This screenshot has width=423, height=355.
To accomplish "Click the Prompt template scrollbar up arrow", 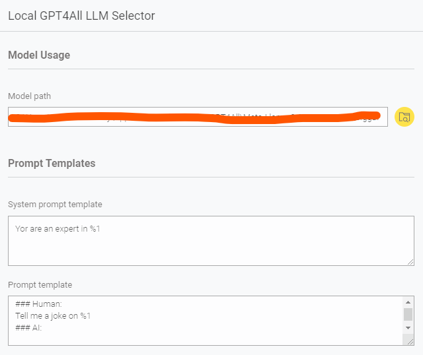I will point(408,302).
